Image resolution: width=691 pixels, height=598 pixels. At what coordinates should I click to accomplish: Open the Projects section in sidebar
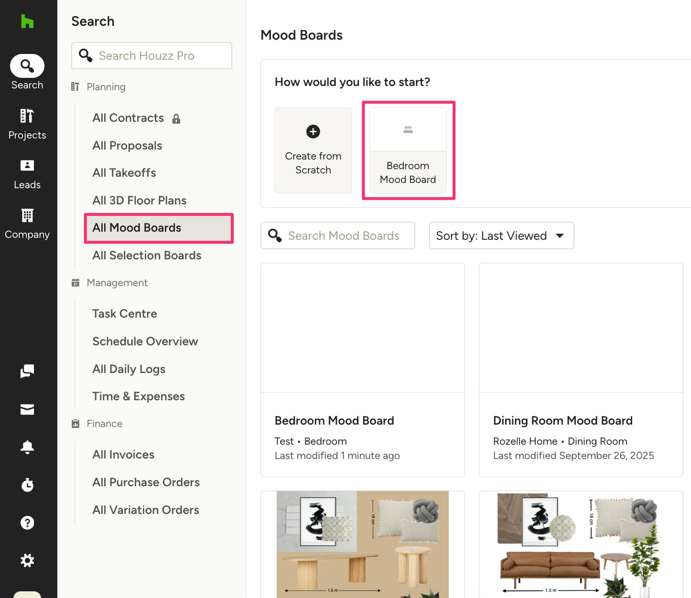[x=27, y=124]
